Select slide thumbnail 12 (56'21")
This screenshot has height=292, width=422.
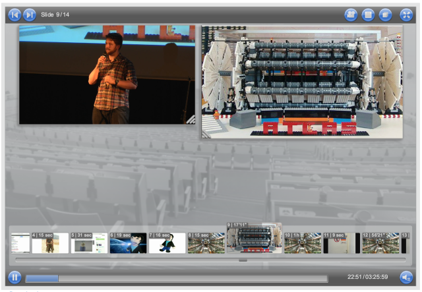pyautogui.click(x=381, y=243)
